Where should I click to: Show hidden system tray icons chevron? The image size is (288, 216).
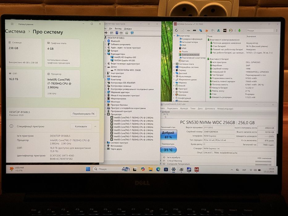(232, 170)
